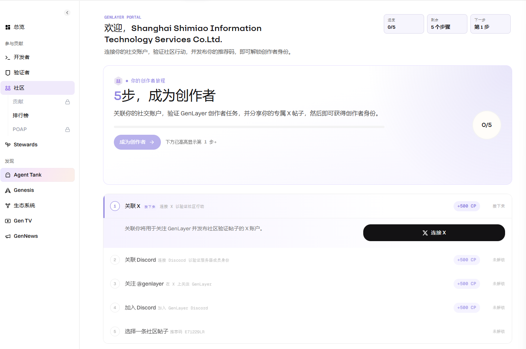Click the +500 CP badge for 加入 Discord
The width and height of the screenshot is (526, 349).
click(467, 308)
